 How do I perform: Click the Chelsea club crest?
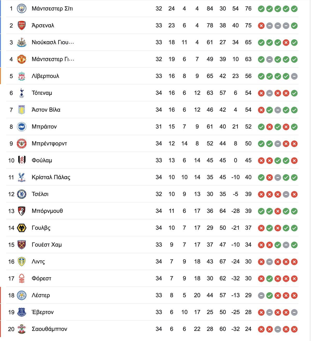tap(22, 194)
